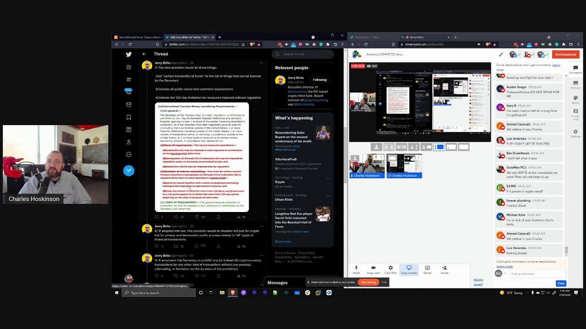The width and height of the screenshot is (586, 329).
Task: Click the Windows taskbar search box
Action: tap(160, 293)
